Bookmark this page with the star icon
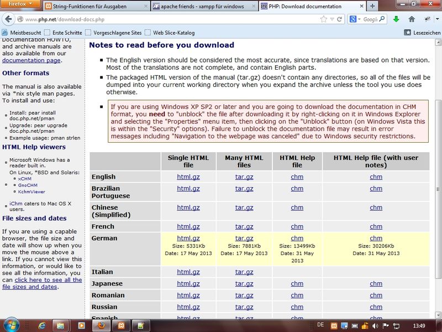442x332 pixels. (324, 19)
